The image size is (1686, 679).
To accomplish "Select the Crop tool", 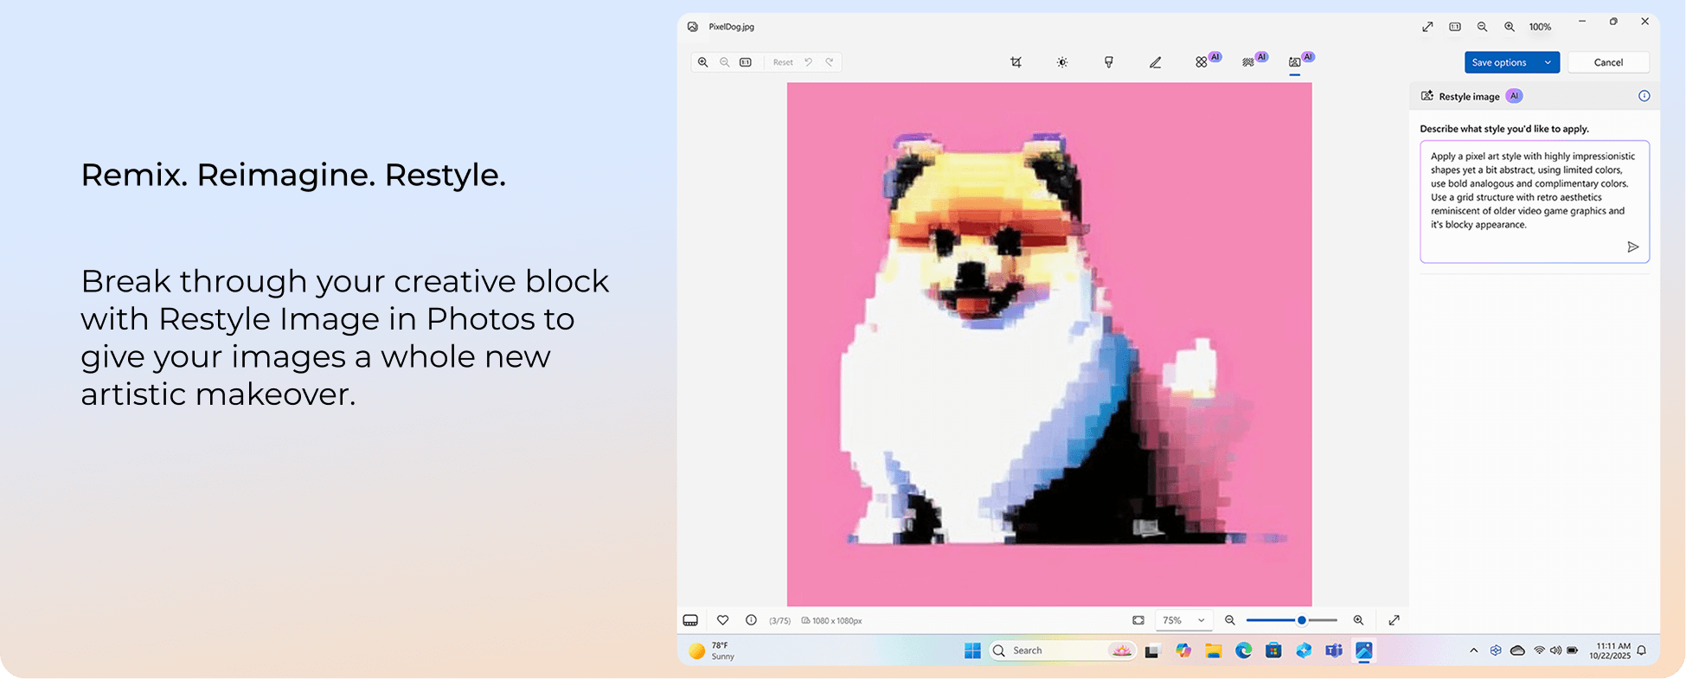I will 1016,62.
